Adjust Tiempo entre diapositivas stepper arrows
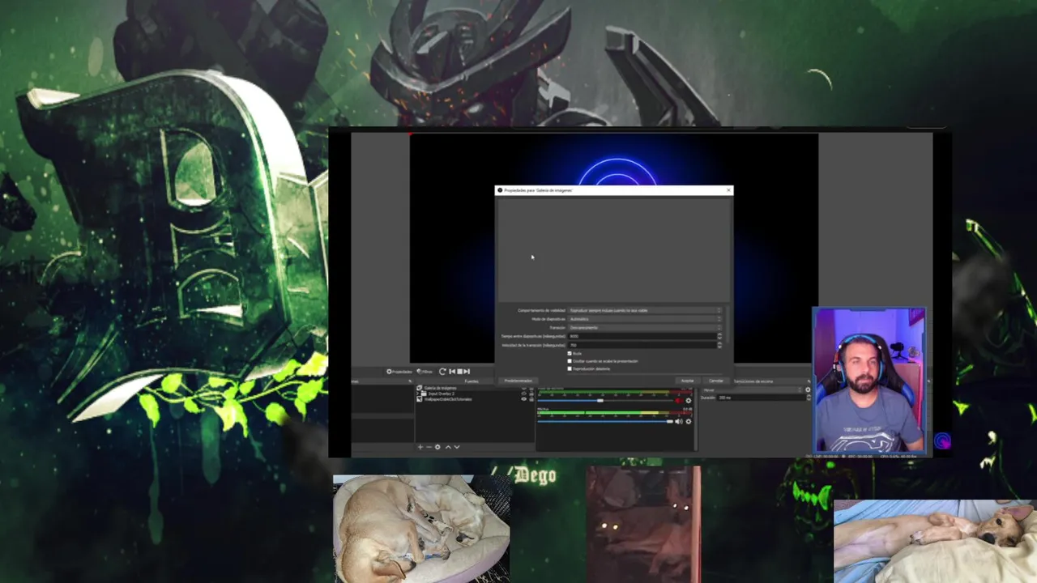Screen dimensions: 1037x583 (719, 336)
